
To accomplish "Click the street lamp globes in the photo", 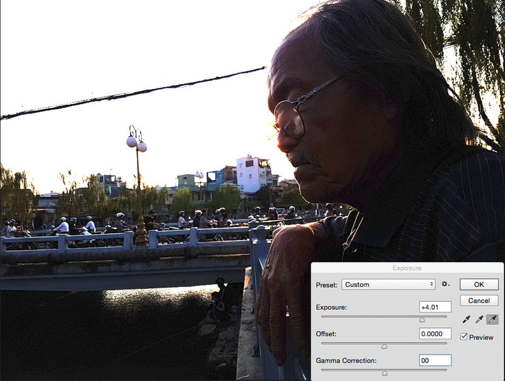I will (x=136, y=141).
